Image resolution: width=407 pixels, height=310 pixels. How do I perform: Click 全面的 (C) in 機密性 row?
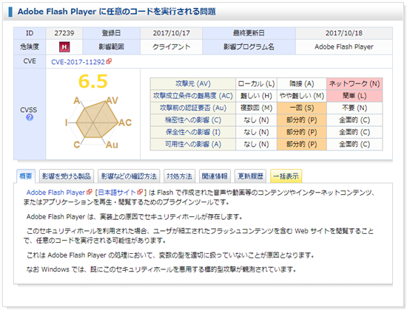(x=354, y=120)
